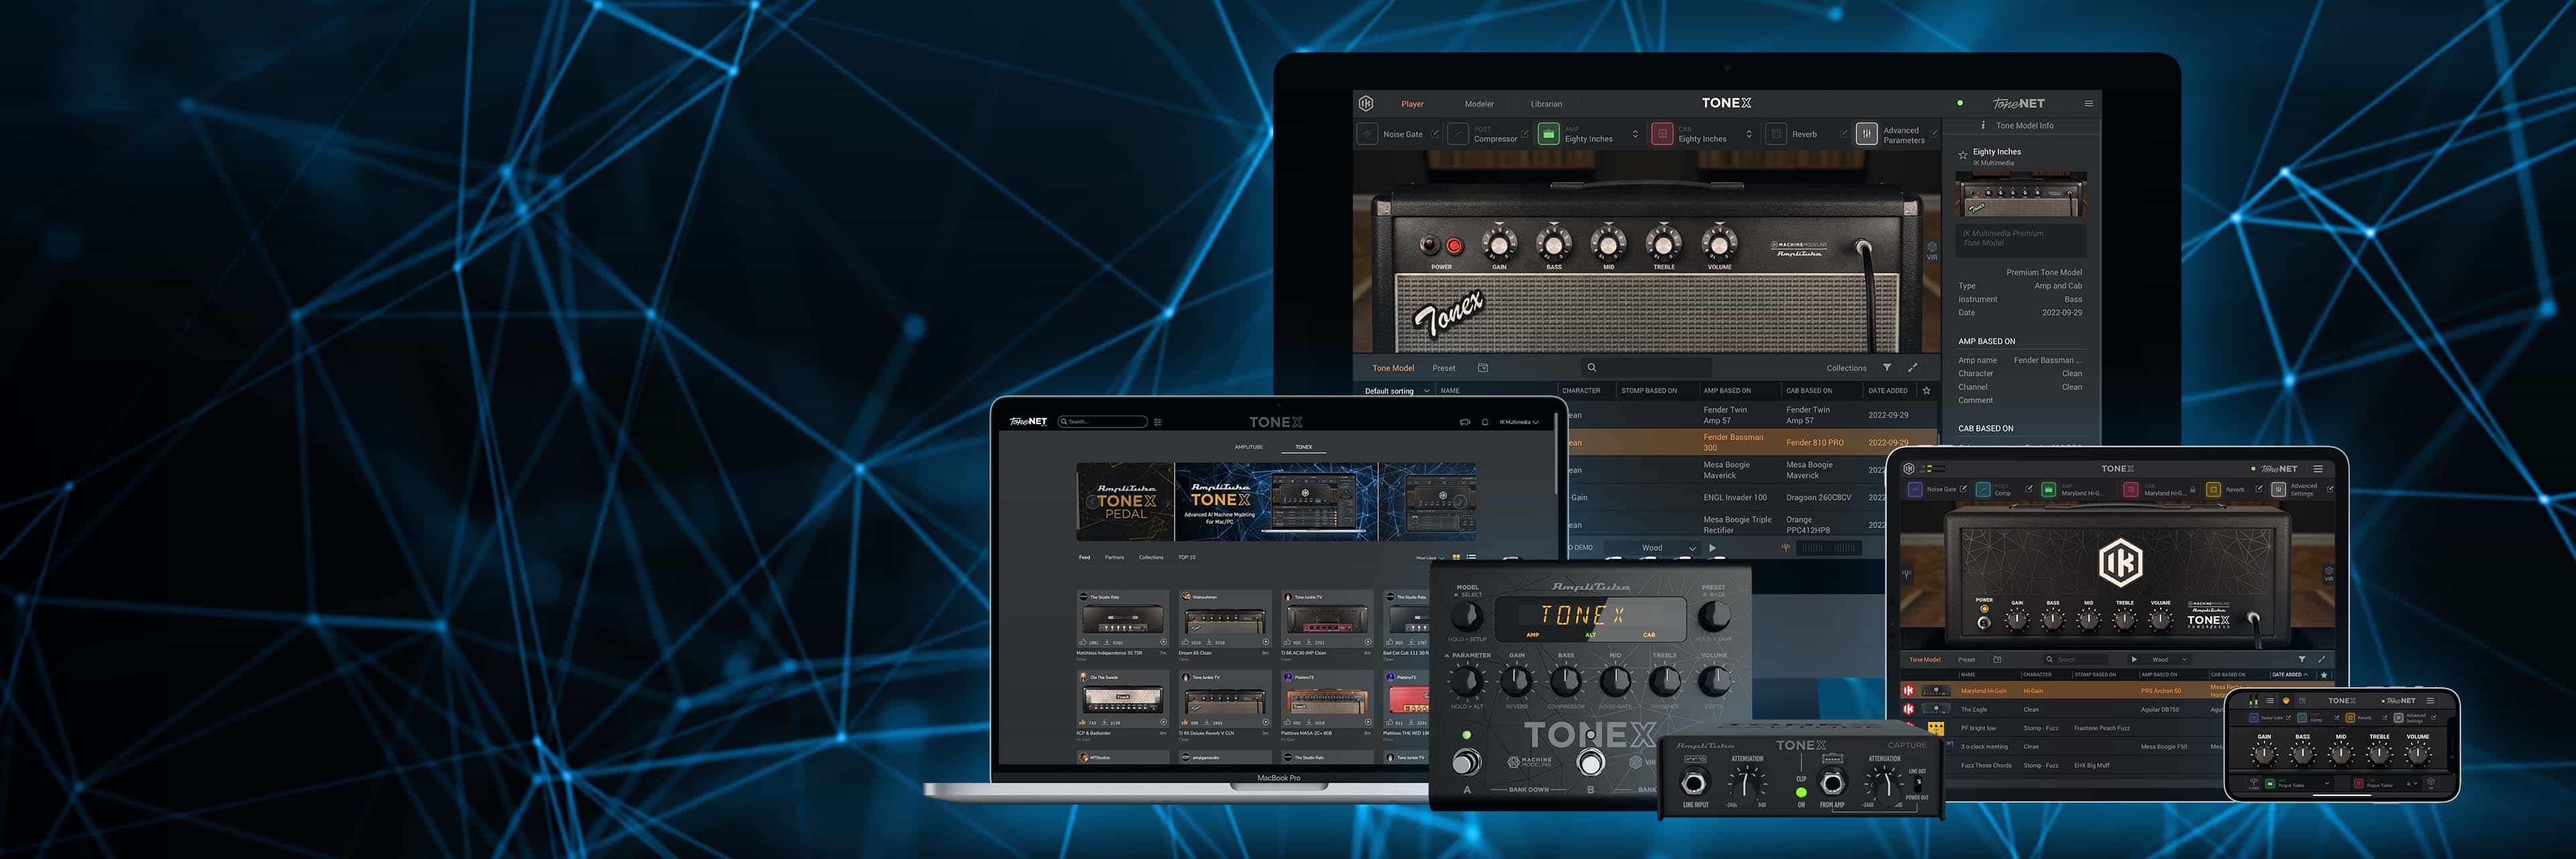Open amp dropdown Rogue Tubes on phone TONEX
Image resolution: width=2576 pixels, height=859 pixels.
(2298, 784)
